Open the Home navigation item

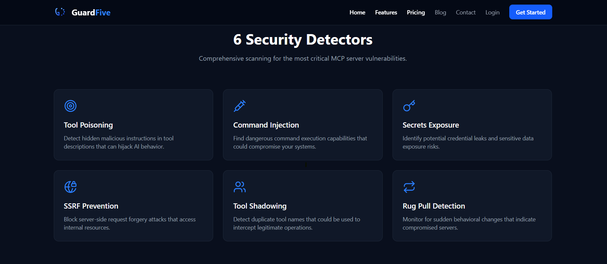coord(357,12)
